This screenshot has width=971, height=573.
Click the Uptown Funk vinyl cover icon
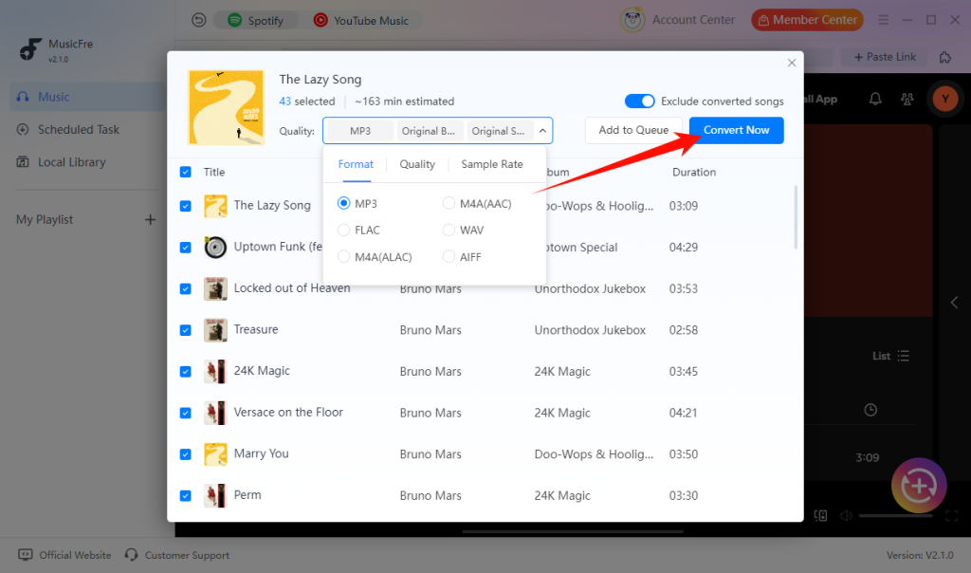[215, 248]
